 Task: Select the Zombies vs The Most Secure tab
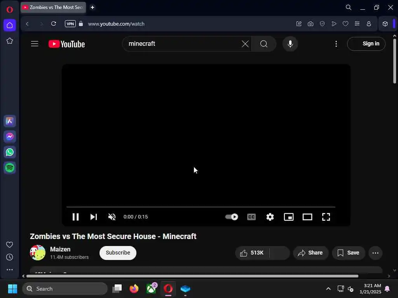[x=53, y=7]
